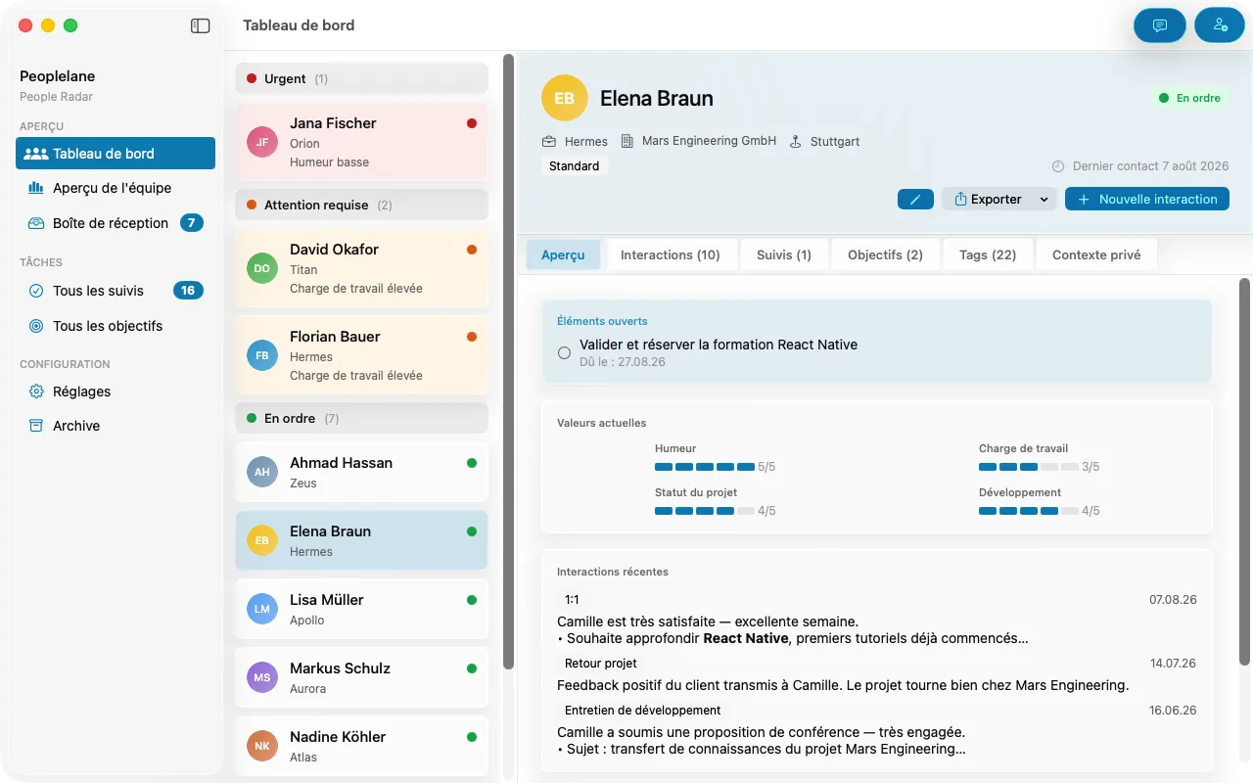Click Markus Schulz's MS avatar
Image resolution: width=1253 pixels, height=783 pixels.
pyautogui.click(x=262, y=677)
